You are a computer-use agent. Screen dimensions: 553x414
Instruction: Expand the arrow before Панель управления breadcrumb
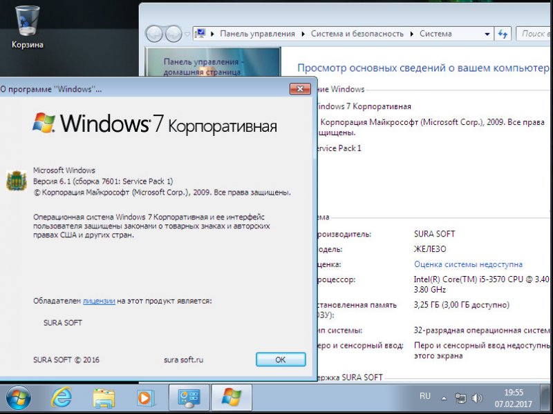click(x=212, y=34)
